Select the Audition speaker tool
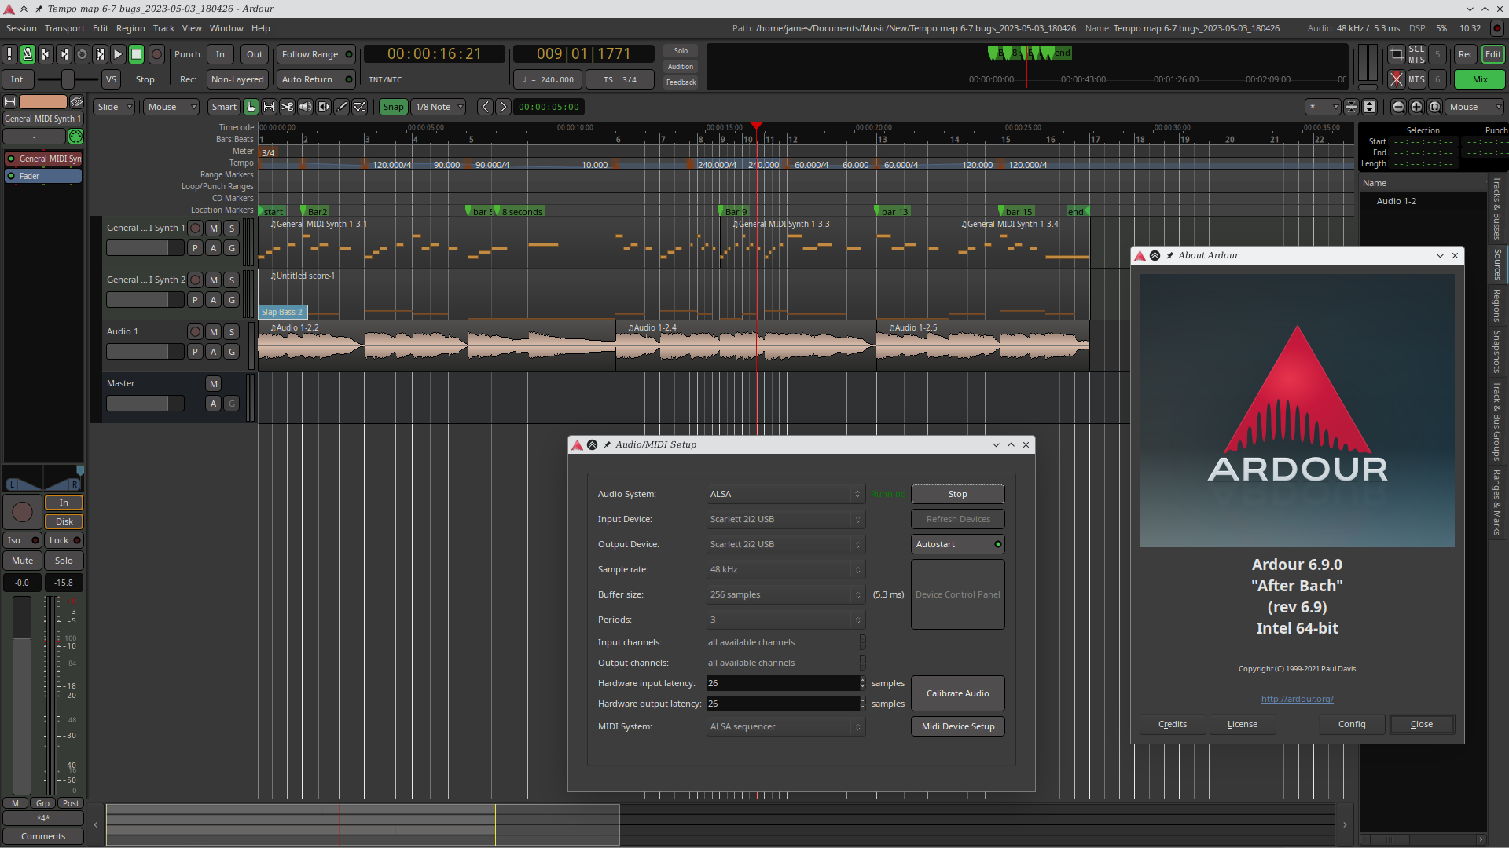This screenshot has width=1509, height=848. coord(305,107)
